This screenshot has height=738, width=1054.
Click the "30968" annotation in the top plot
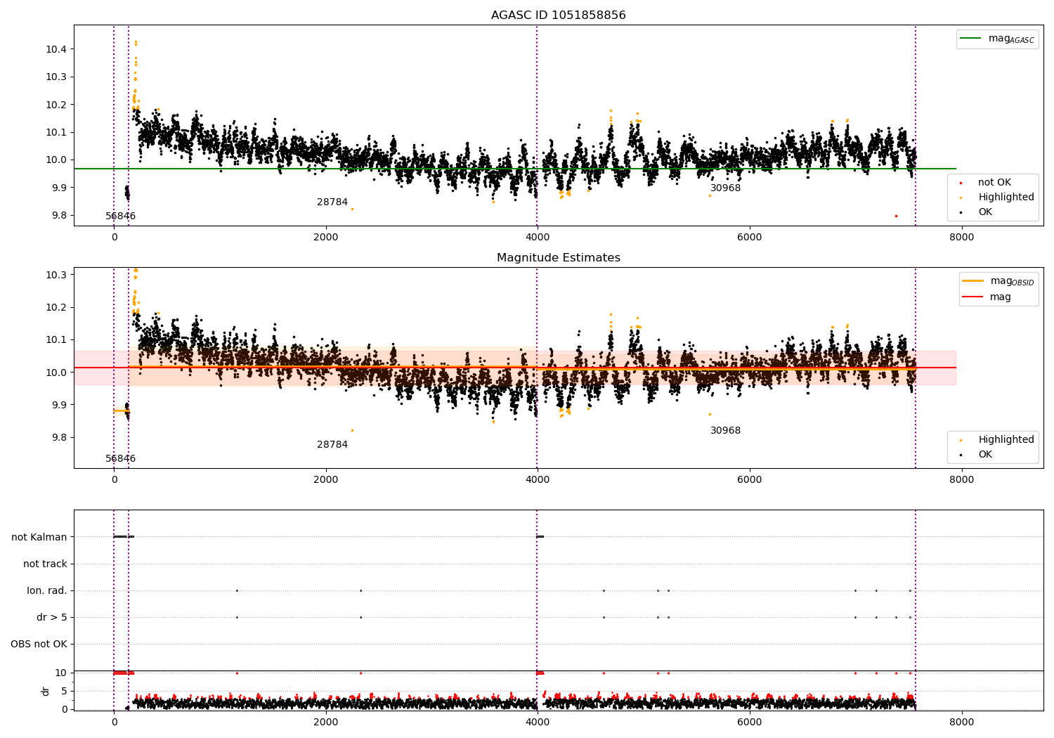point(725,188)
